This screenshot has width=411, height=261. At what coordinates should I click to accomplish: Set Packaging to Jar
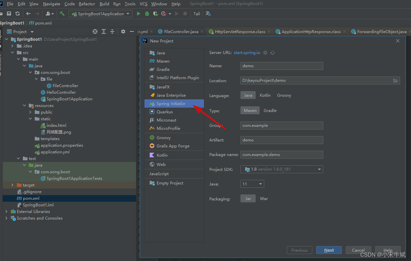(x=248, y=198)
